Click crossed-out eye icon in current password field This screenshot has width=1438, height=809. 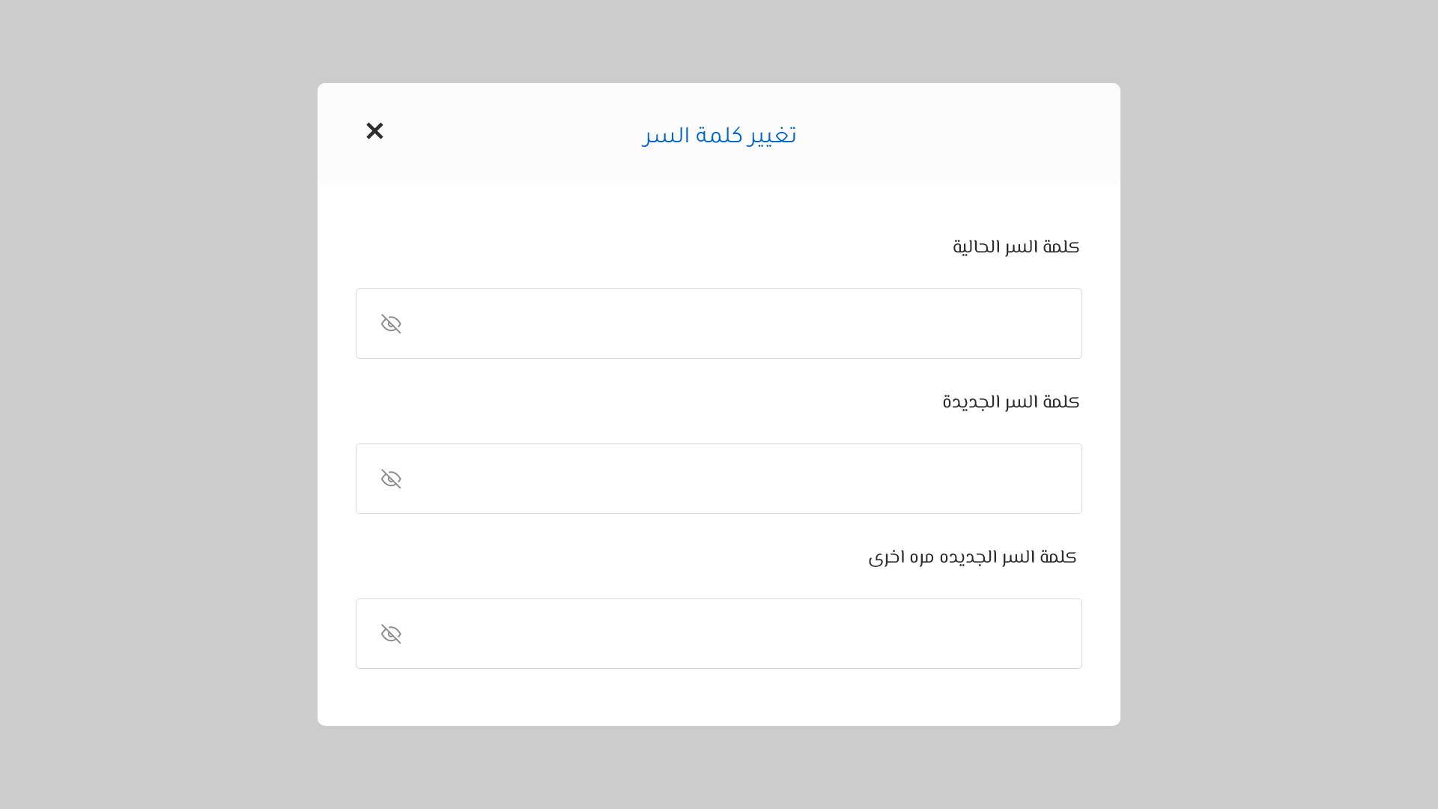[391, 324]
